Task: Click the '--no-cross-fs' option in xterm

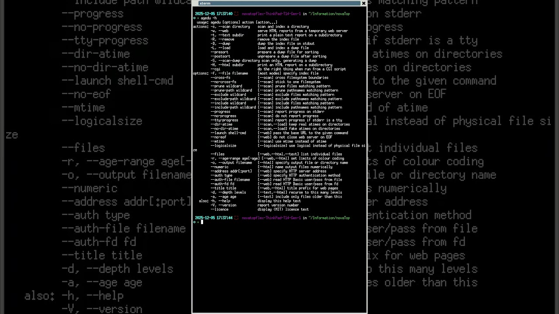Action: click(x=223, y=82)
